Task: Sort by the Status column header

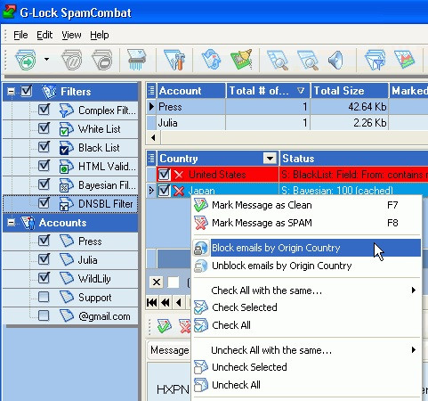Action: coord(353,159)
